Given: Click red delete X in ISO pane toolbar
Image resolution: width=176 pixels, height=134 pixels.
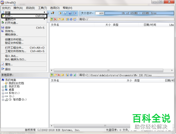Looking at the screenshot, I should (55, 19).
